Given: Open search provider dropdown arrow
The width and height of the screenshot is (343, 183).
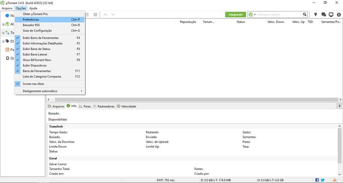Looking at the screenshot, I should pos(255,15).
